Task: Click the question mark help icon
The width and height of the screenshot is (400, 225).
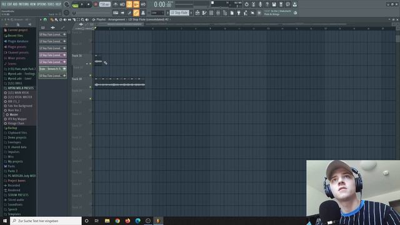Action: pos(267,4)
